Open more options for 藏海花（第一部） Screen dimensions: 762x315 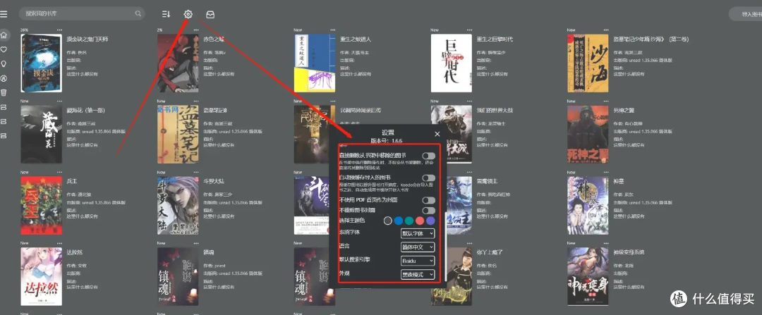(x=59, y=101)
